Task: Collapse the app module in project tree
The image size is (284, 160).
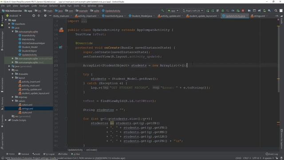Action: (6, 20)
